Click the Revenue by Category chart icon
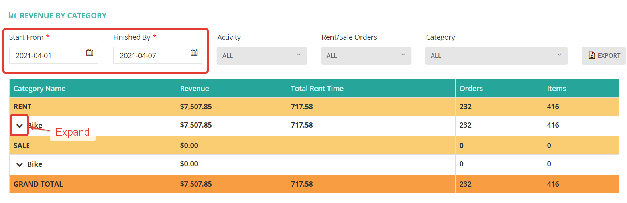 [x=13, y=16]
